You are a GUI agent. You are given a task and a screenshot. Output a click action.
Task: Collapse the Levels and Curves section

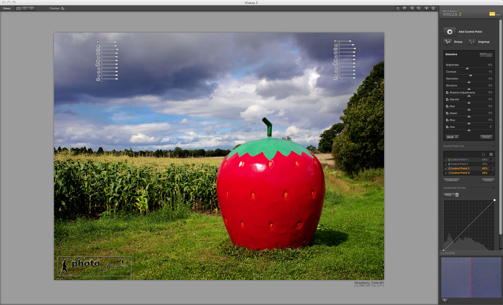point(493,188)
